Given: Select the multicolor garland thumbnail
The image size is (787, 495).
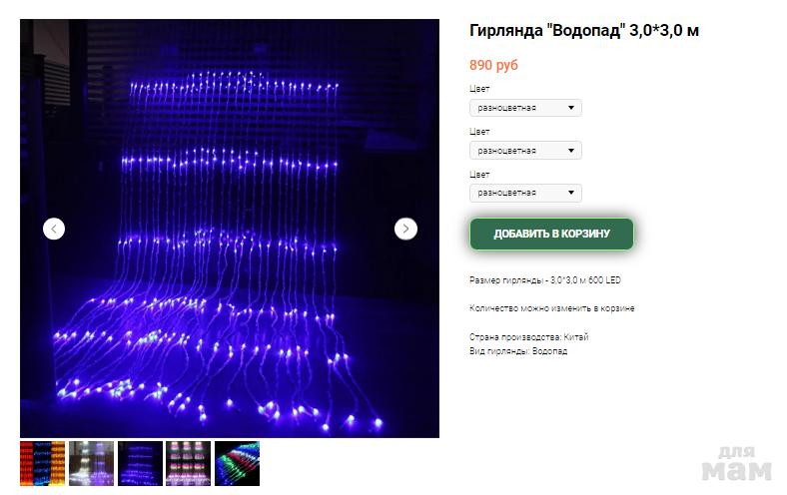Looking at the screenshot, I should tap(237, 463).
